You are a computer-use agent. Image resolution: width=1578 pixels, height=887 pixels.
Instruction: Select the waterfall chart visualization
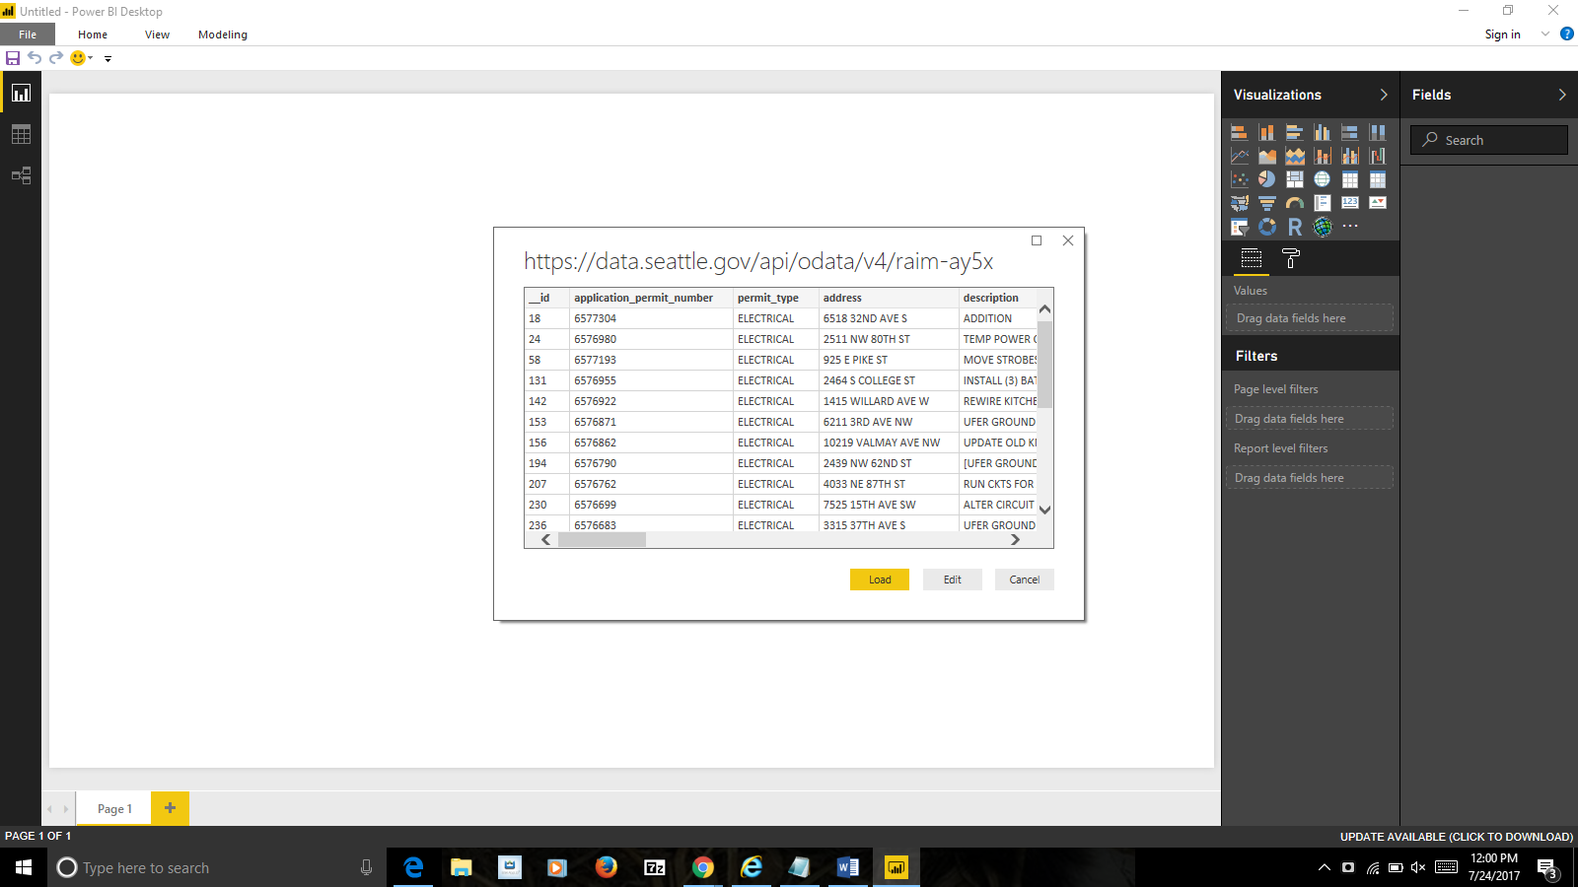[x=1378, y=156]
